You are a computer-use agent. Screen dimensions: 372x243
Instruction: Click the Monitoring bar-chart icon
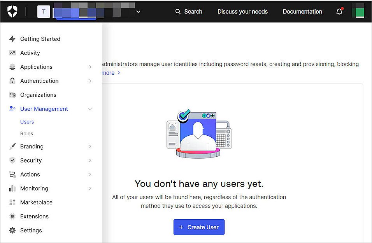coord(12,188)
